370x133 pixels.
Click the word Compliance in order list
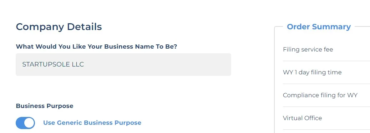click(300, 95)
